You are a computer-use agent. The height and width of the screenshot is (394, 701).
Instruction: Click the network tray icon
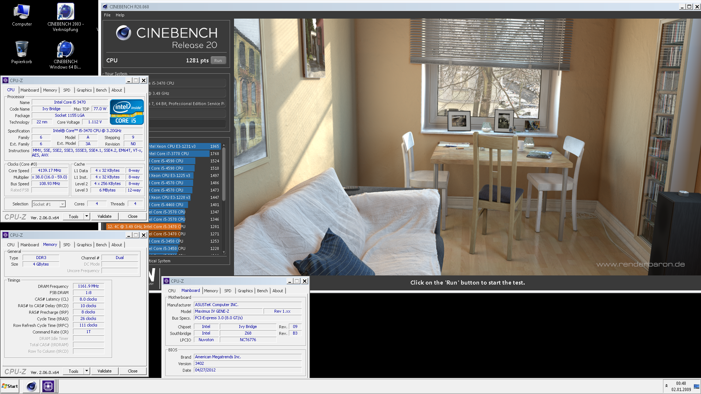(x=697, y=386)
